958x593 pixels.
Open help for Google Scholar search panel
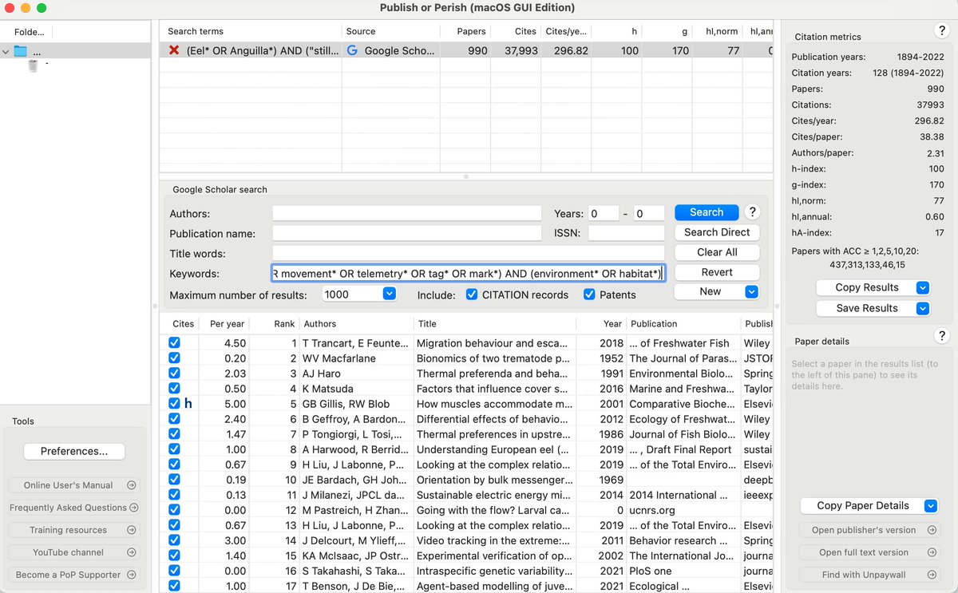click(751, 212)
